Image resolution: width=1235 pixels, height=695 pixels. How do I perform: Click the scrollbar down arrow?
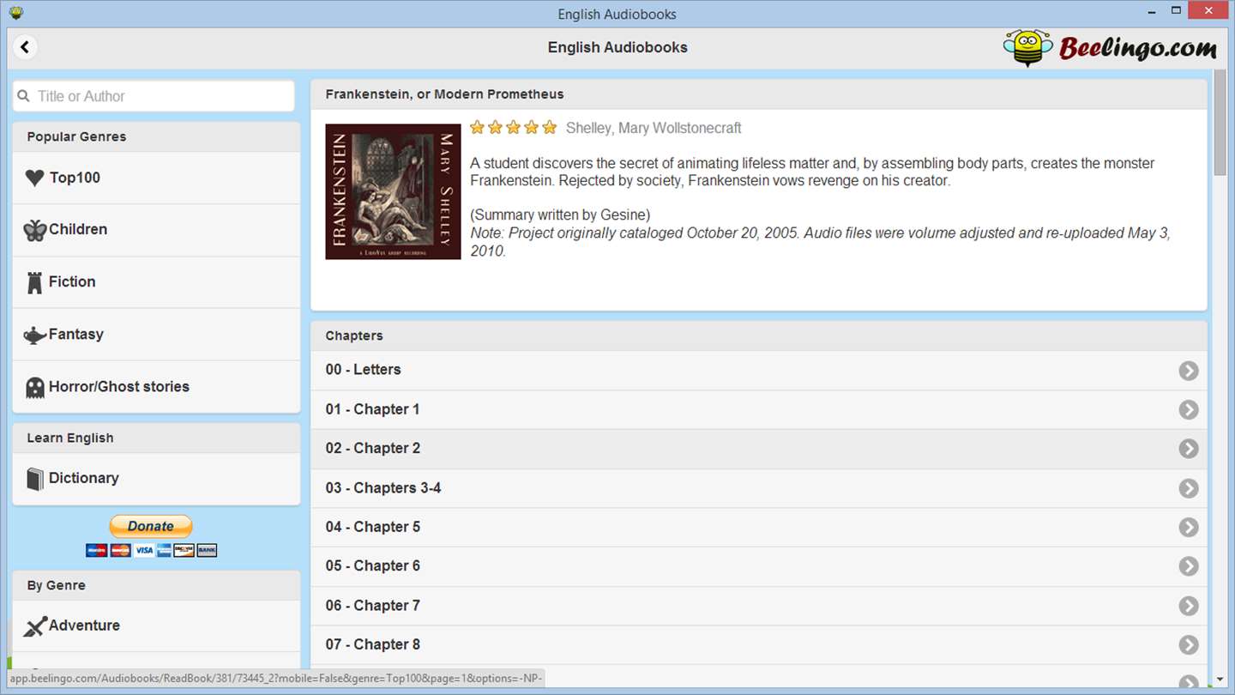(x=1220, y=680)
